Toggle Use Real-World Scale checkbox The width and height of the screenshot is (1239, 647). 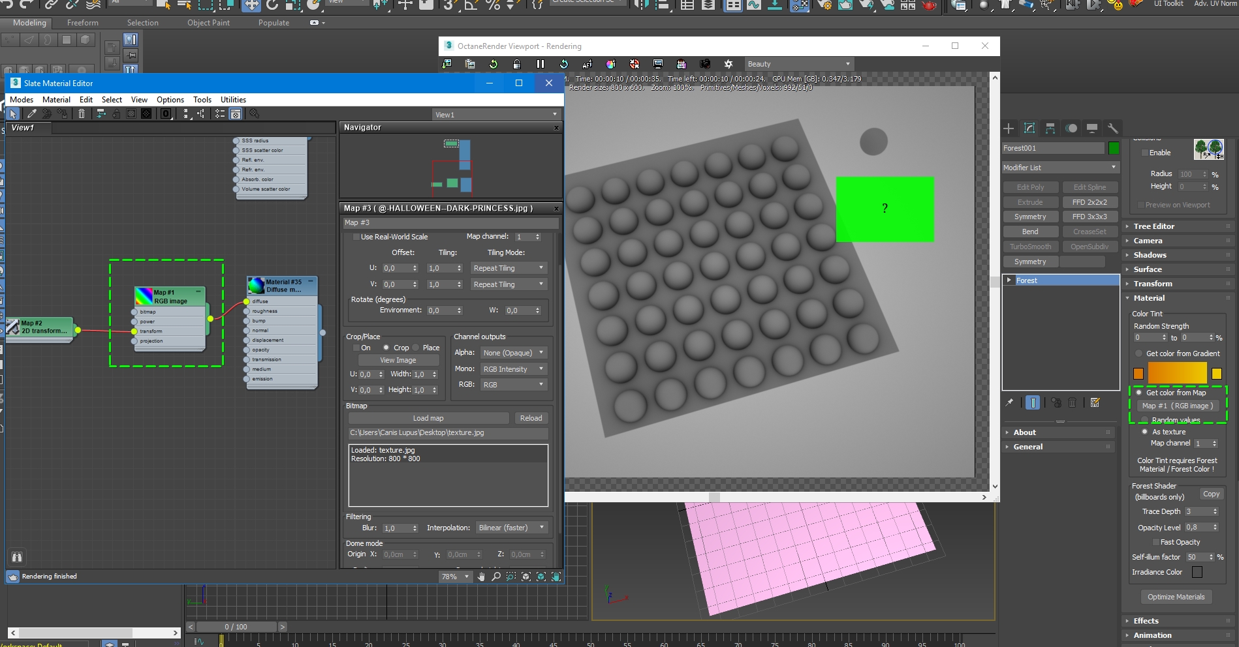pos(356,237)
